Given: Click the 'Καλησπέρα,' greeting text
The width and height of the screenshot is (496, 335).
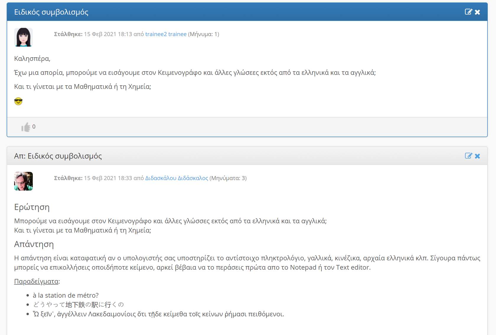Looking at the screenshot, I should 32,58.
